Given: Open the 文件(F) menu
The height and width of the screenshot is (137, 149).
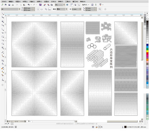Looking at the screenshot, I should click(4, 2).
